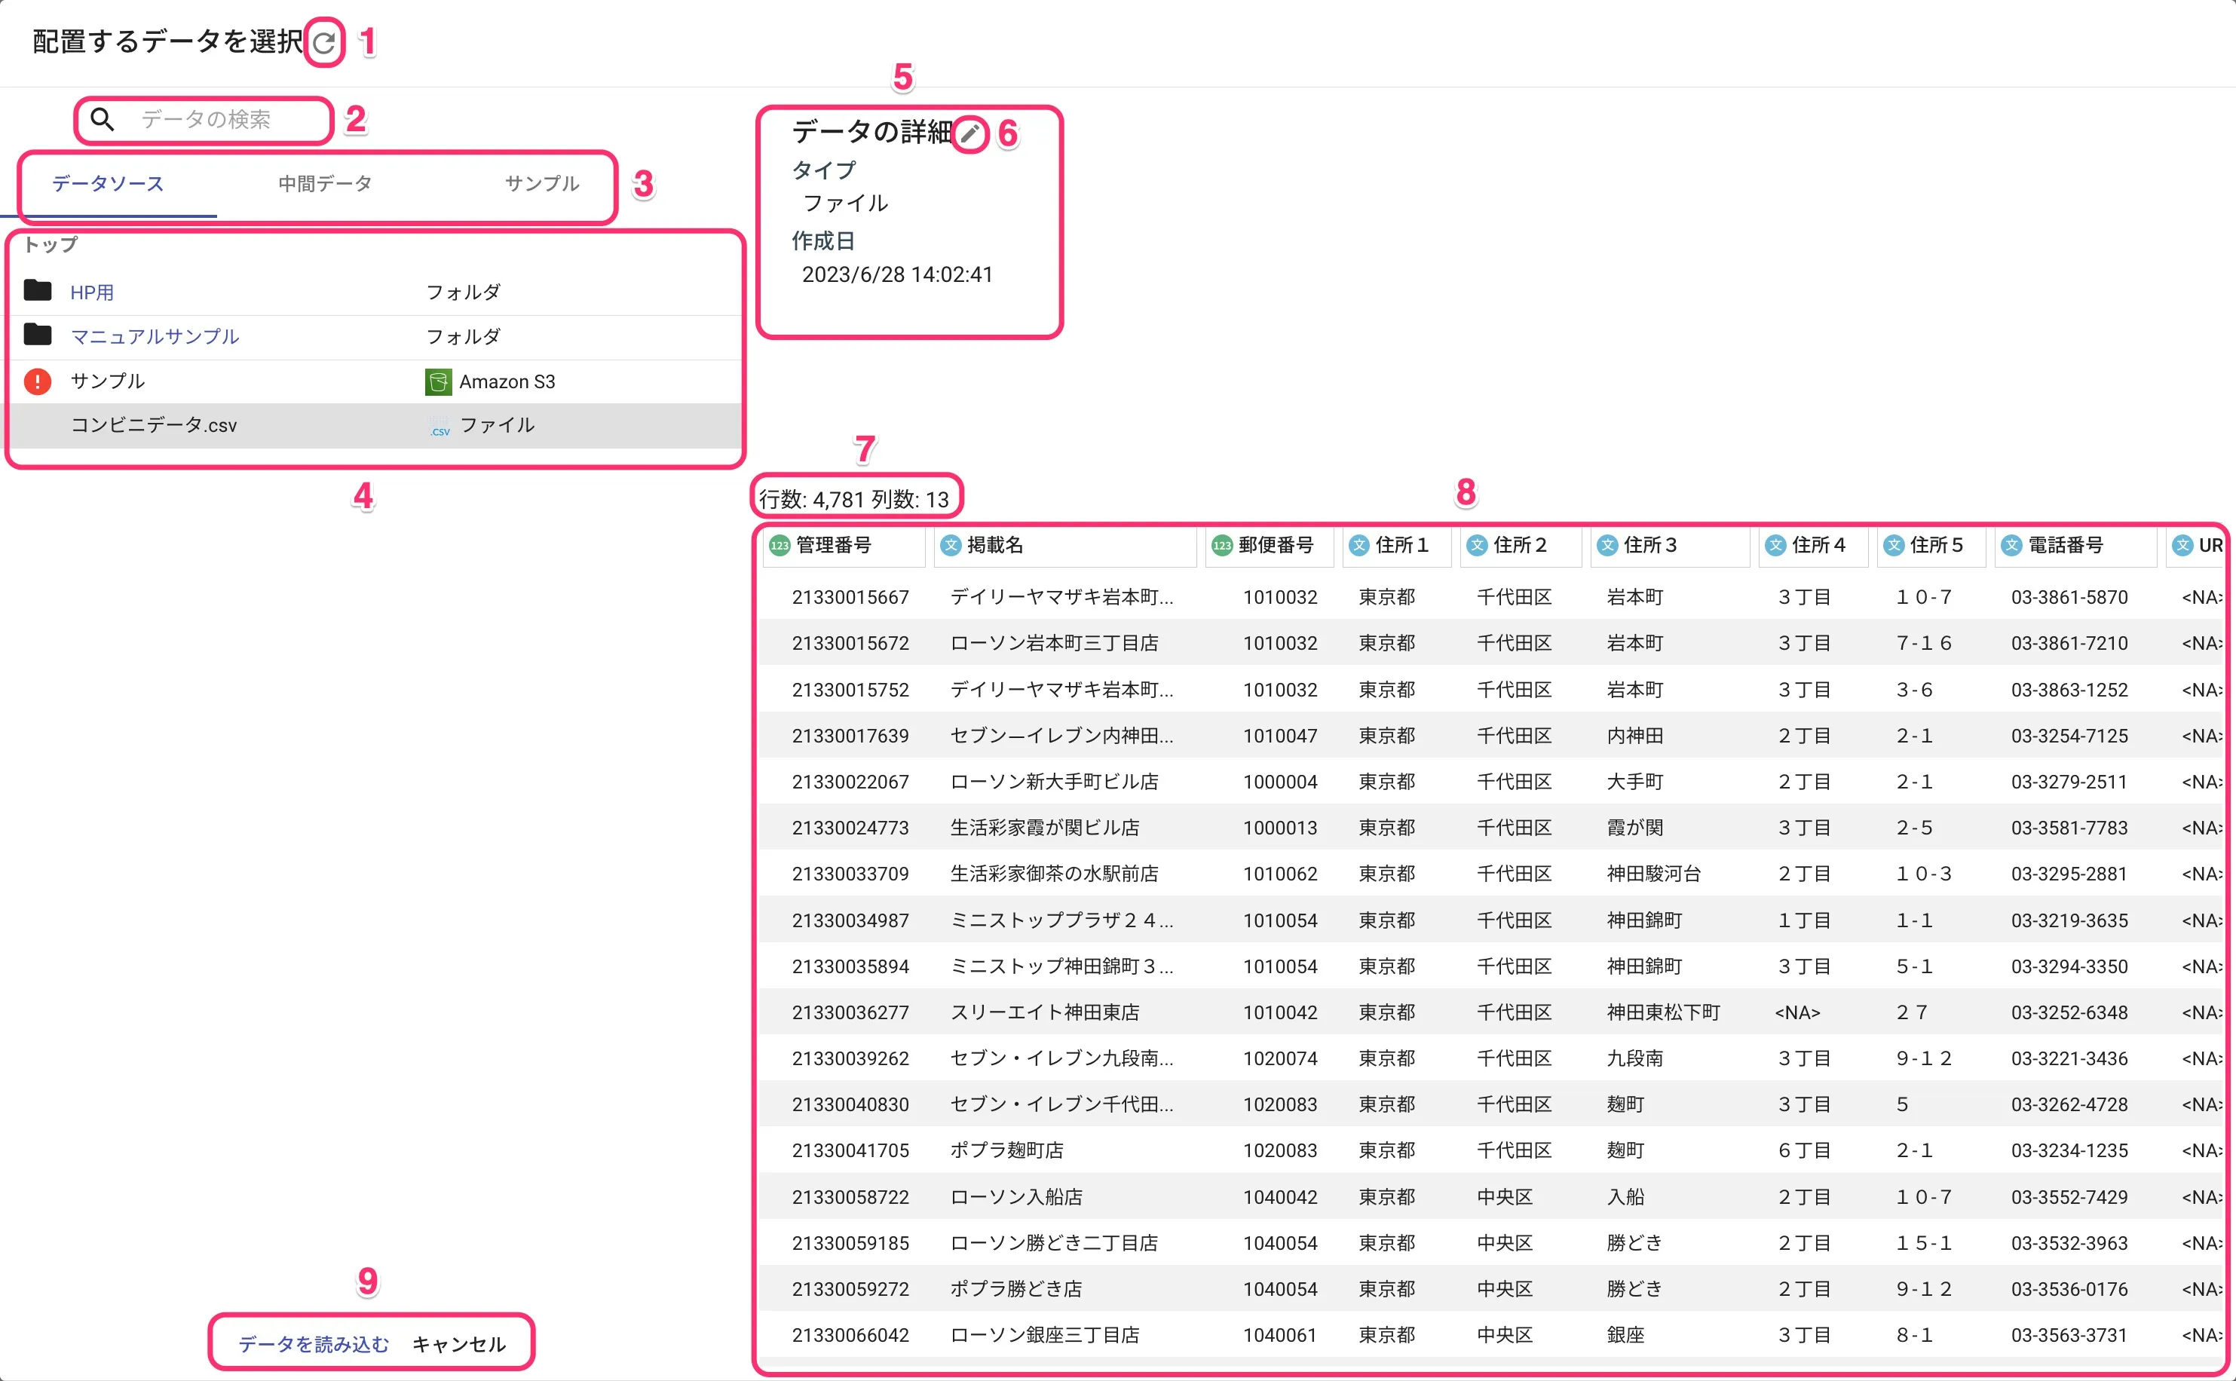Click the Amazon S3 bucket icon
The image size is (2236, 1381).
coord(439,381)
